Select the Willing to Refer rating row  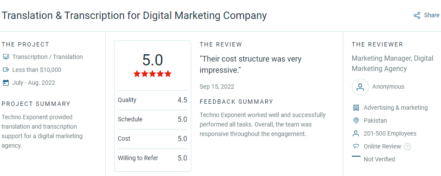point(152,158)
